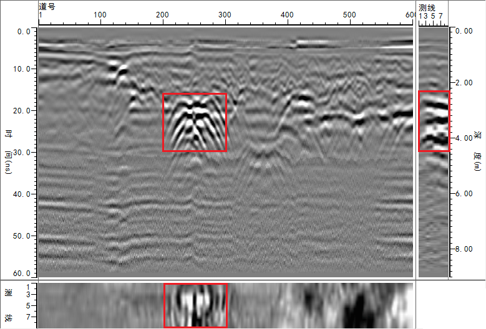Click the 6.00 depth axis label
The width and height of the screenshot is (486, 329).
tap(466, 194)
